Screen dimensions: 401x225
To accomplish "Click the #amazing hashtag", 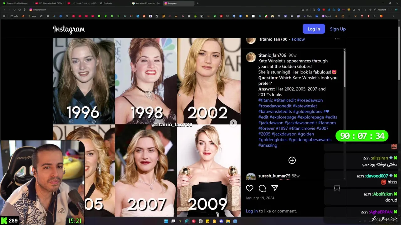I will point(268,145).
